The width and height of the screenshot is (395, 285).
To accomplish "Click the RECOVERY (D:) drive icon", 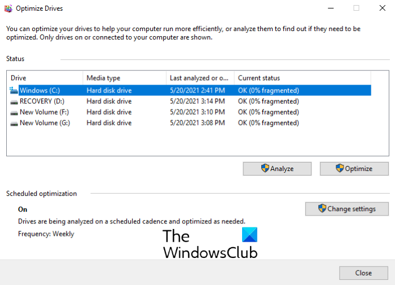I will (x=14, y=102).
